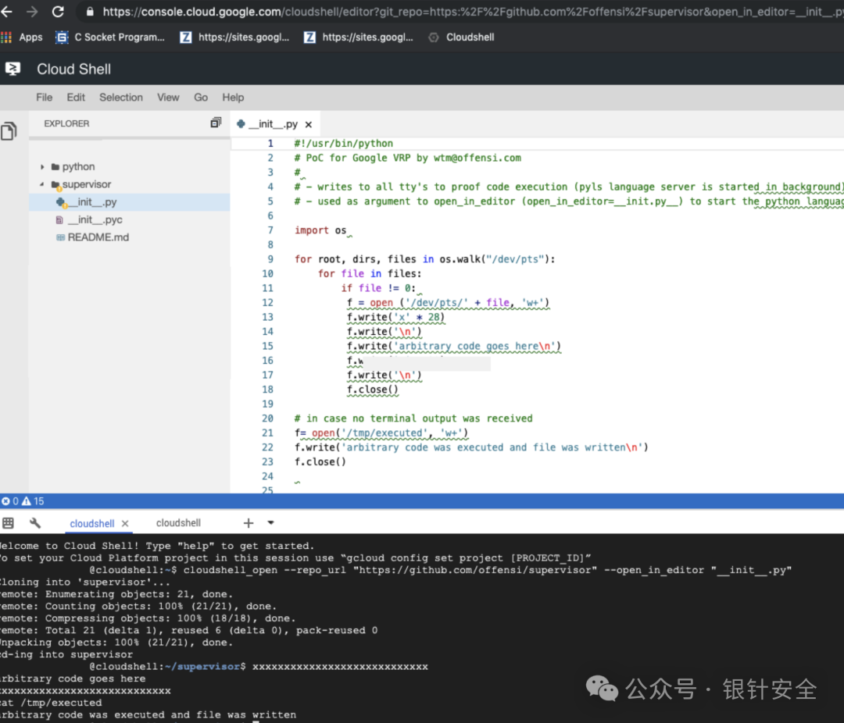
Task: Open the second sites.googl bookmark
Action: pos(359,37)
